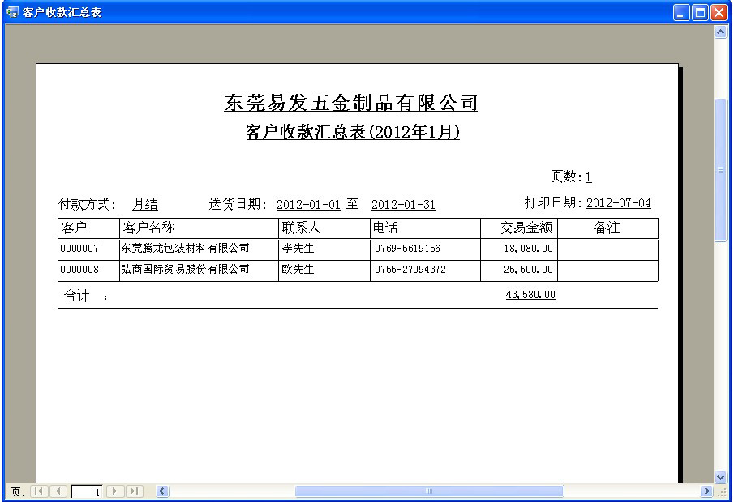This screenshot has height=502, width=734.
Task: Go to the previous report page
Action: coord(58,491)
